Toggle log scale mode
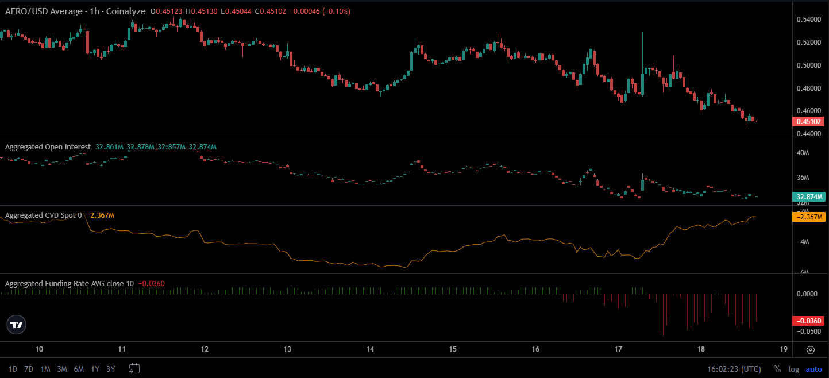Viewport: 829px width, 378px height. 793,369
